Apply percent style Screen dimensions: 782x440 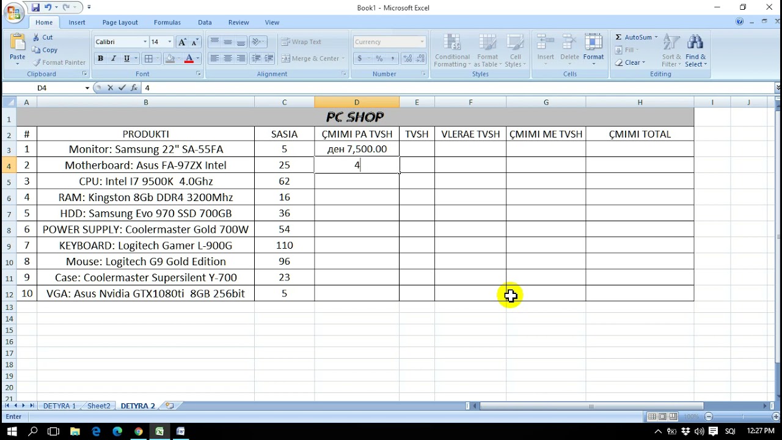point(379,59)
